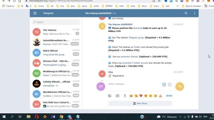214x120 pixels.
Task: Select BHEX Official chat
Action: 56,53
